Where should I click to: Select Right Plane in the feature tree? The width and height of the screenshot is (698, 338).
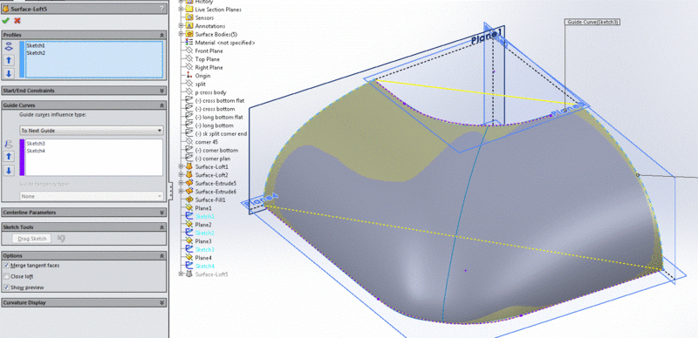pos(209,68)
